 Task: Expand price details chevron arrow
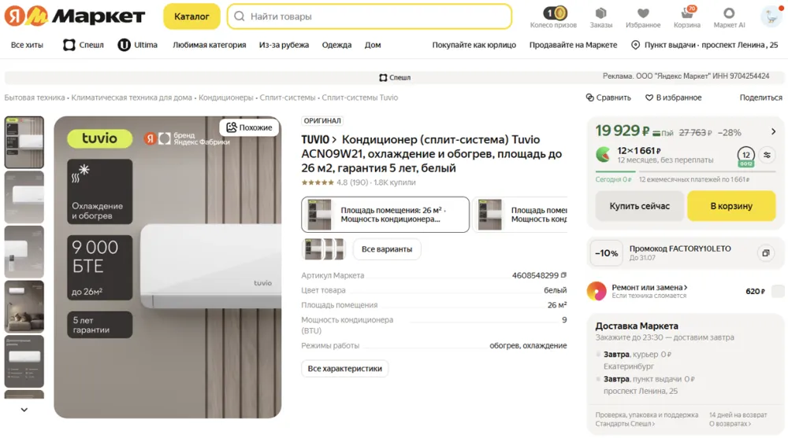coord(774,131)
